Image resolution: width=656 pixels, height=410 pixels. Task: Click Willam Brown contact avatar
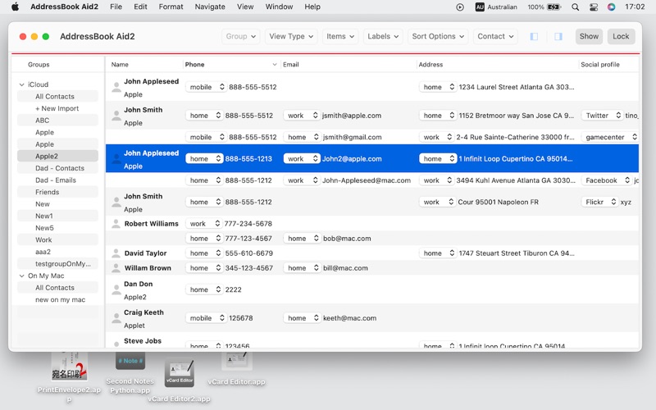point(116,268)
